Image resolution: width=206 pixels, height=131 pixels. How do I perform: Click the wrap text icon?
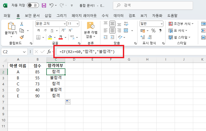coord(126,24)
